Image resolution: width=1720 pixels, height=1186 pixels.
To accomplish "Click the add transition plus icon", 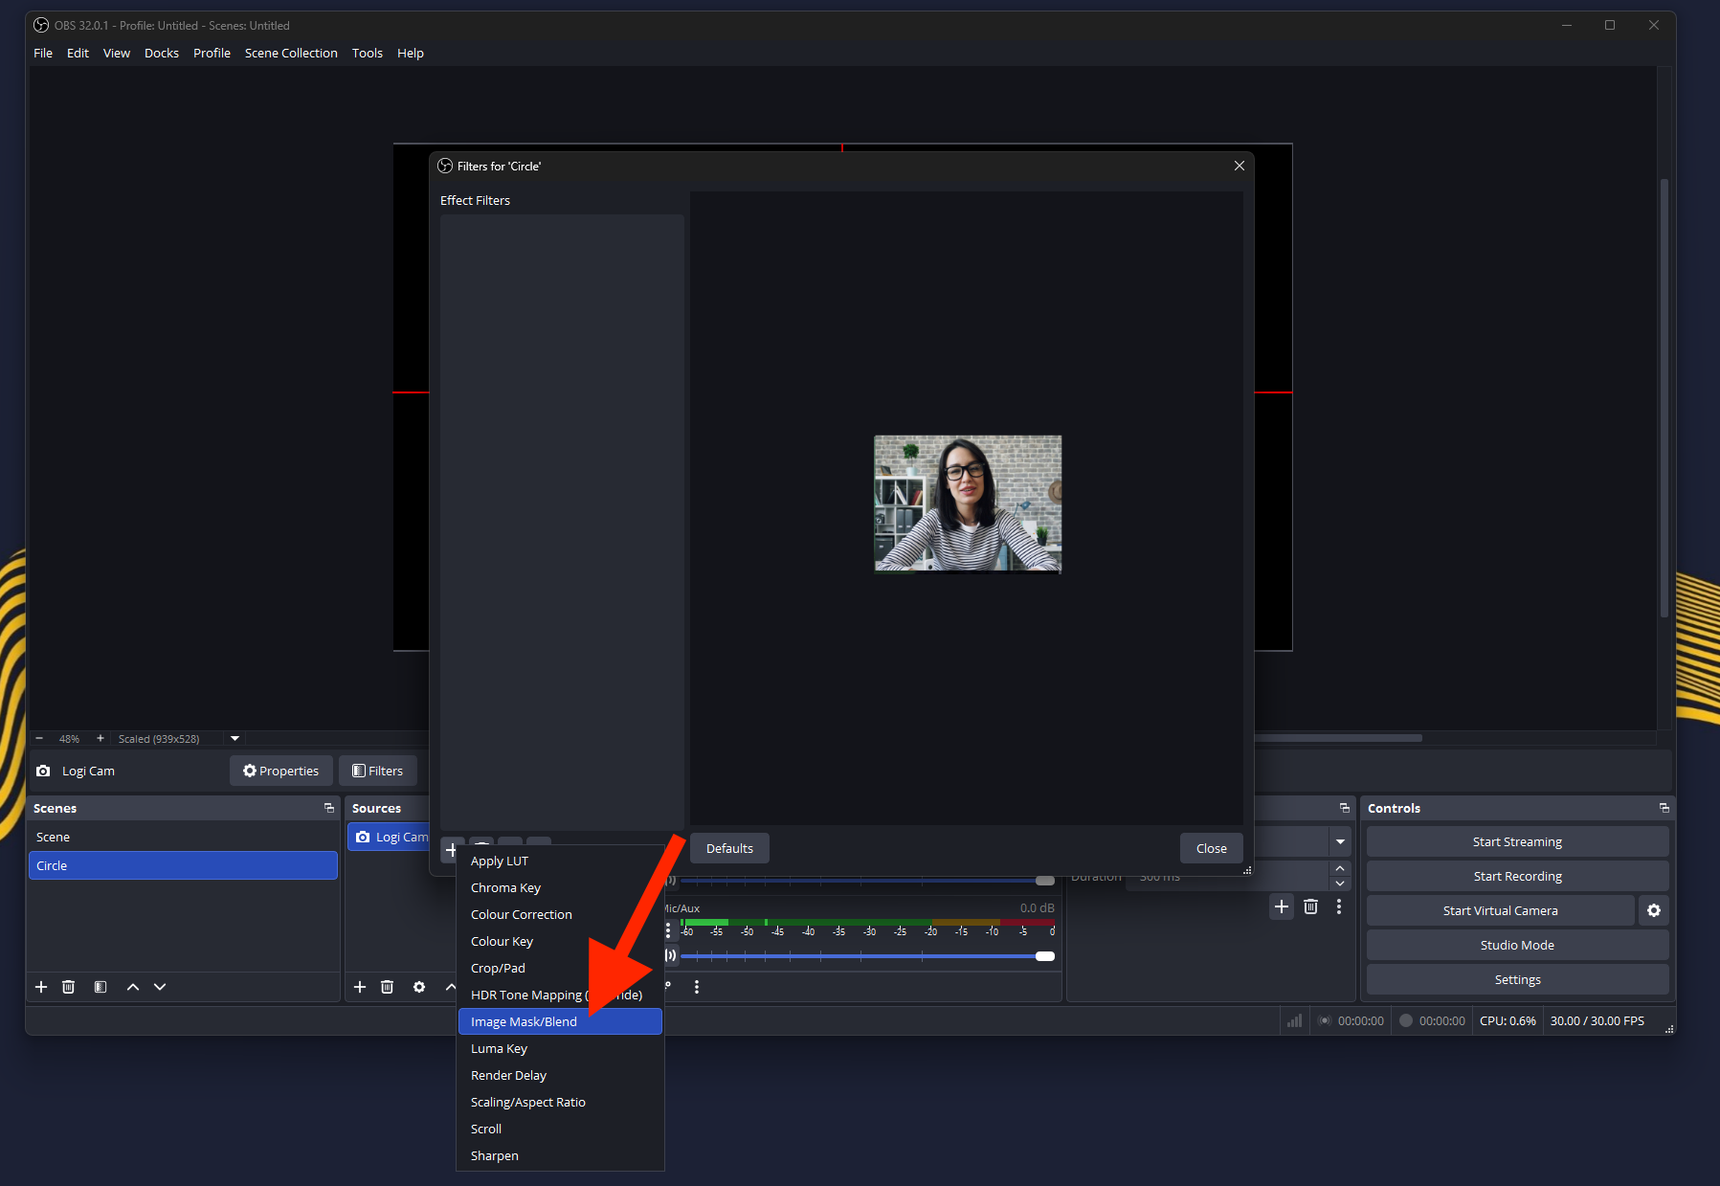I will 1282,906.
